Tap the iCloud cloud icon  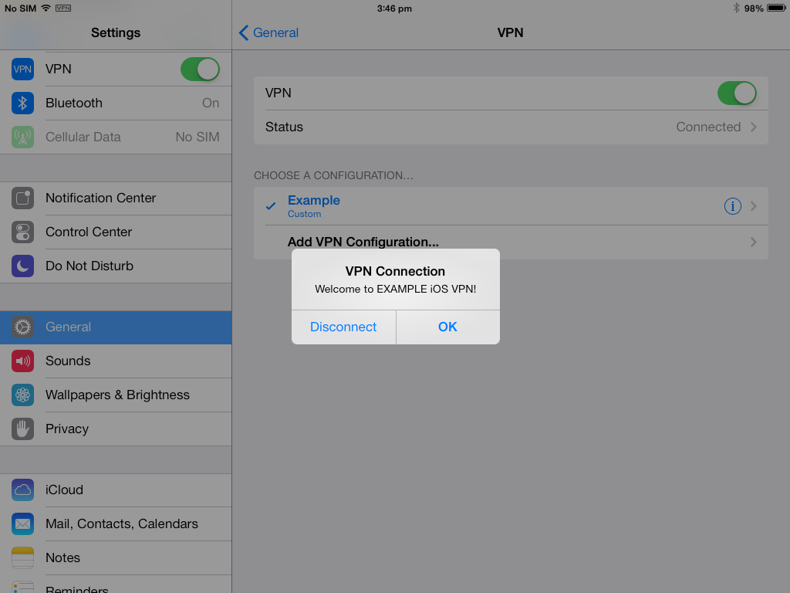(x=22, y=490)
